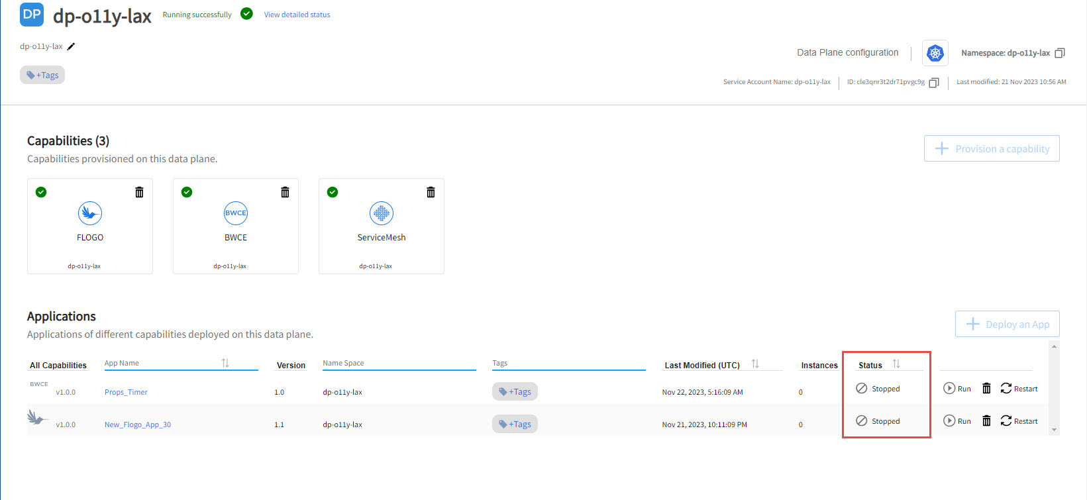
Task: Sort applications by Status
Action: tap(896, 364)
